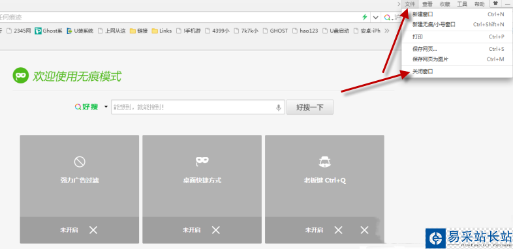Open the 帮助 menu

[x=479, y=4]
